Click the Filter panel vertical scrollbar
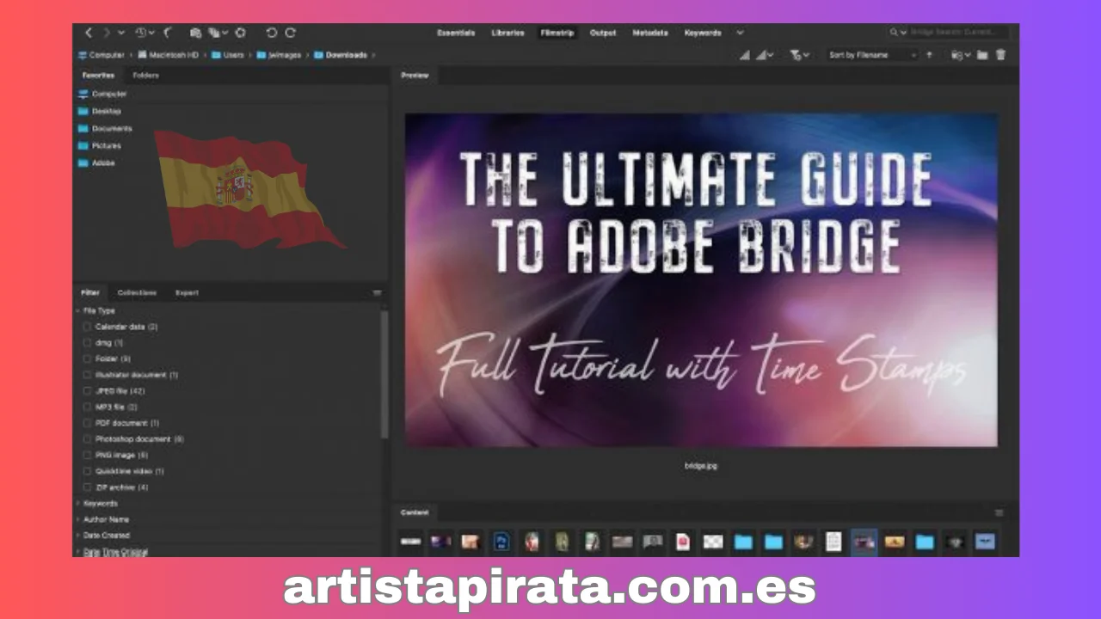This screenshot has height=619, width=1101. coord(384,375)
